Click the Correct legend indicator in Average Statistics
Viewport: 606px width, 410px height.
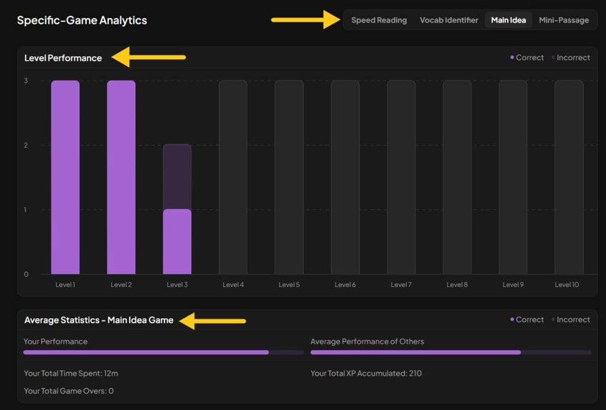point(512,319)
